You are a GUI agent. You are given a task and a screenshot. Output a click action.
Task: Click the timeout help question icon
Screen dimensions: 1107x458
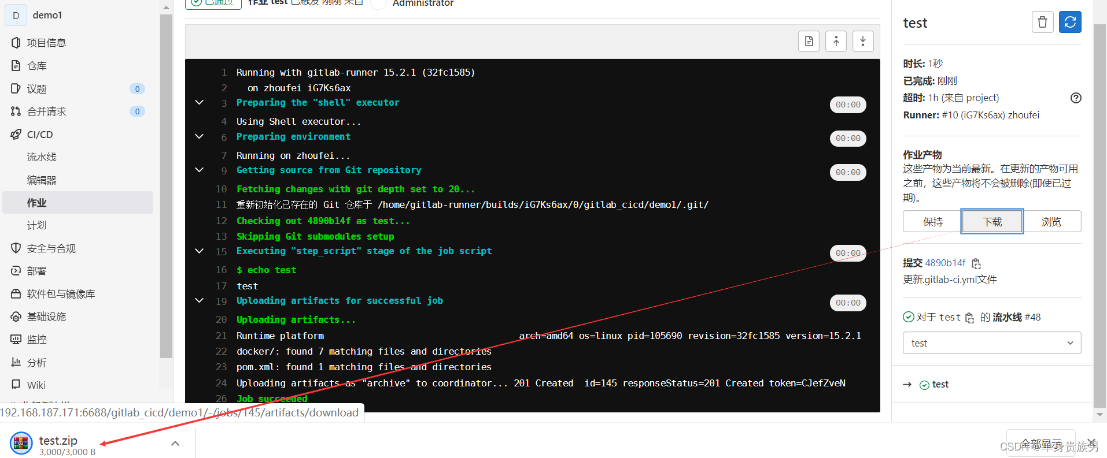(x=1076, y=98)
